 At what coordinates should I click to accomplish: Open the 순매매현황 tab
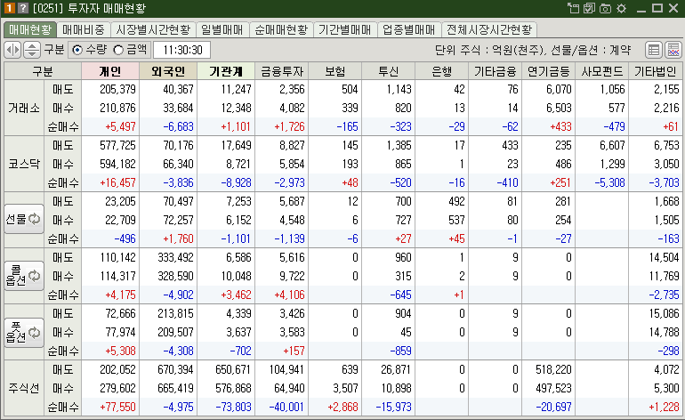281,29
